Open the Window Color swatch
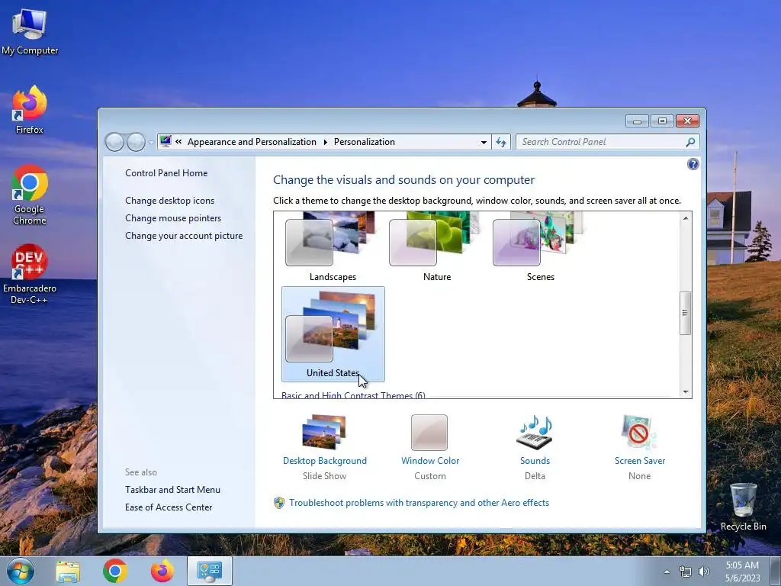Image resolution: width=781 pixels, height=586 pixels. point(429,433)
